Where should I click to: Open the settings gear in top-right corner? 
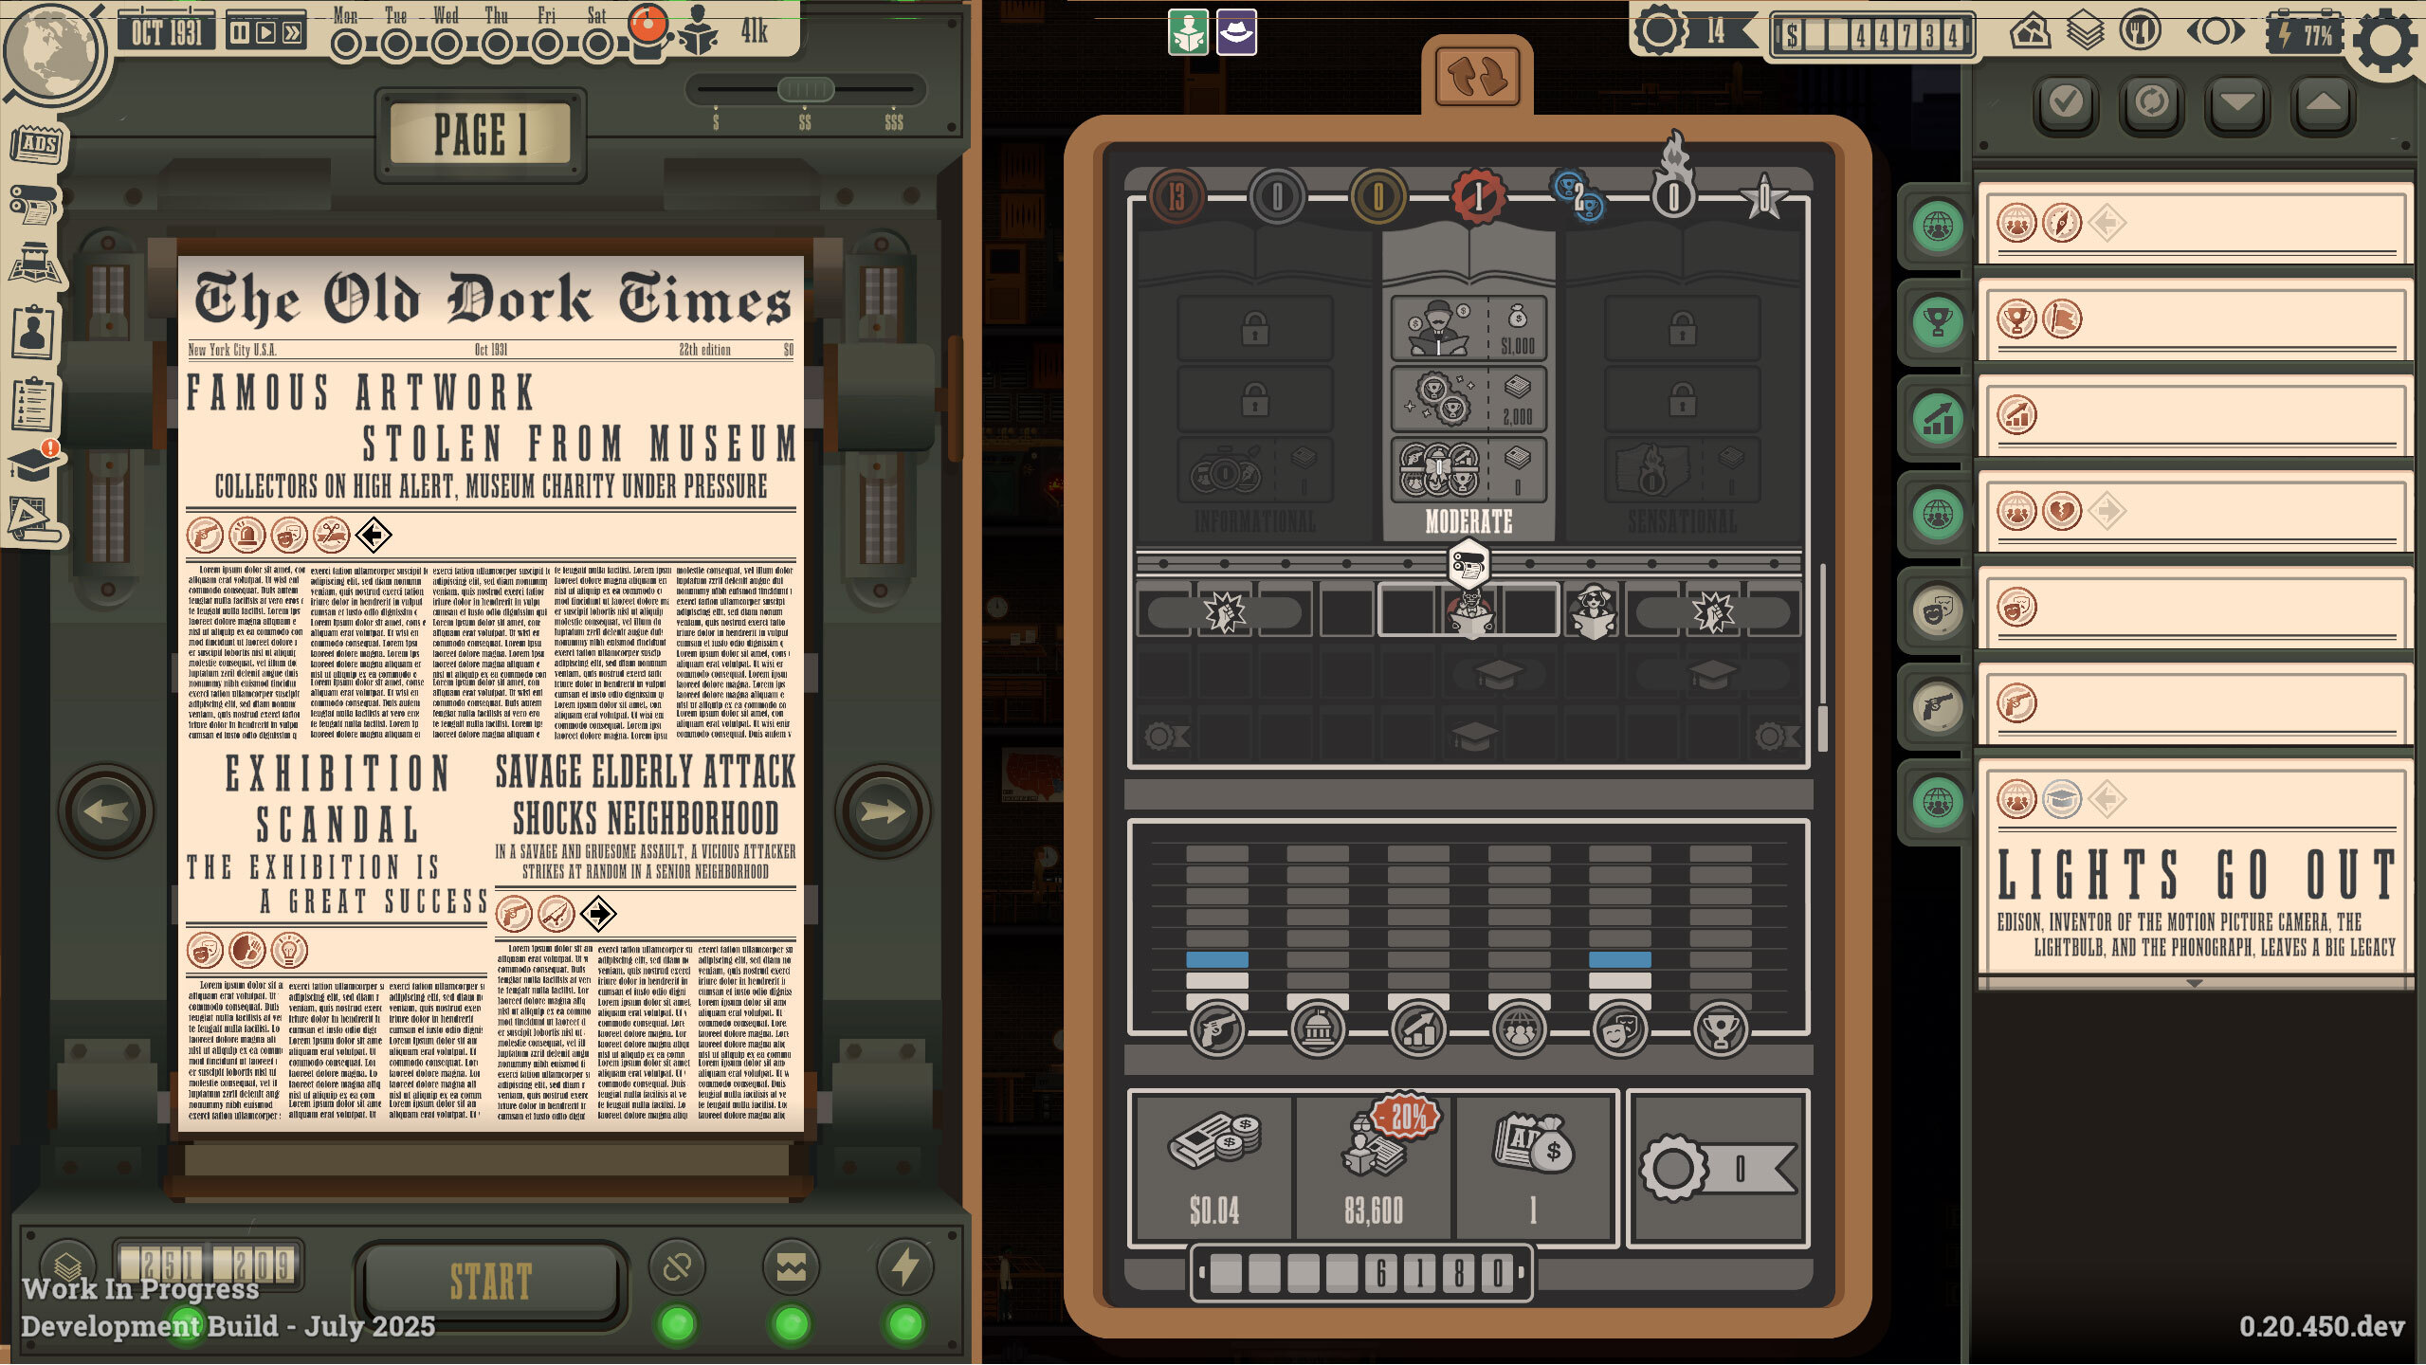pos(2386,40)
